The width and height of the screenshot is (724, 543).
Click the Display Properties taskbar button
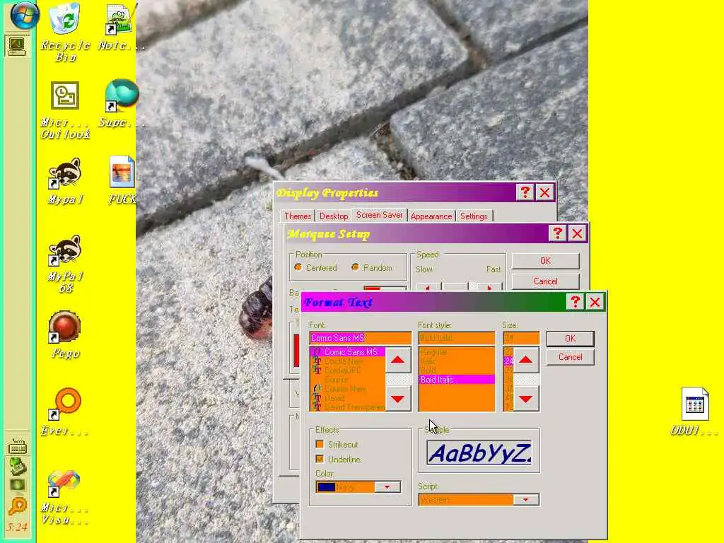click(x=17, y=46)
